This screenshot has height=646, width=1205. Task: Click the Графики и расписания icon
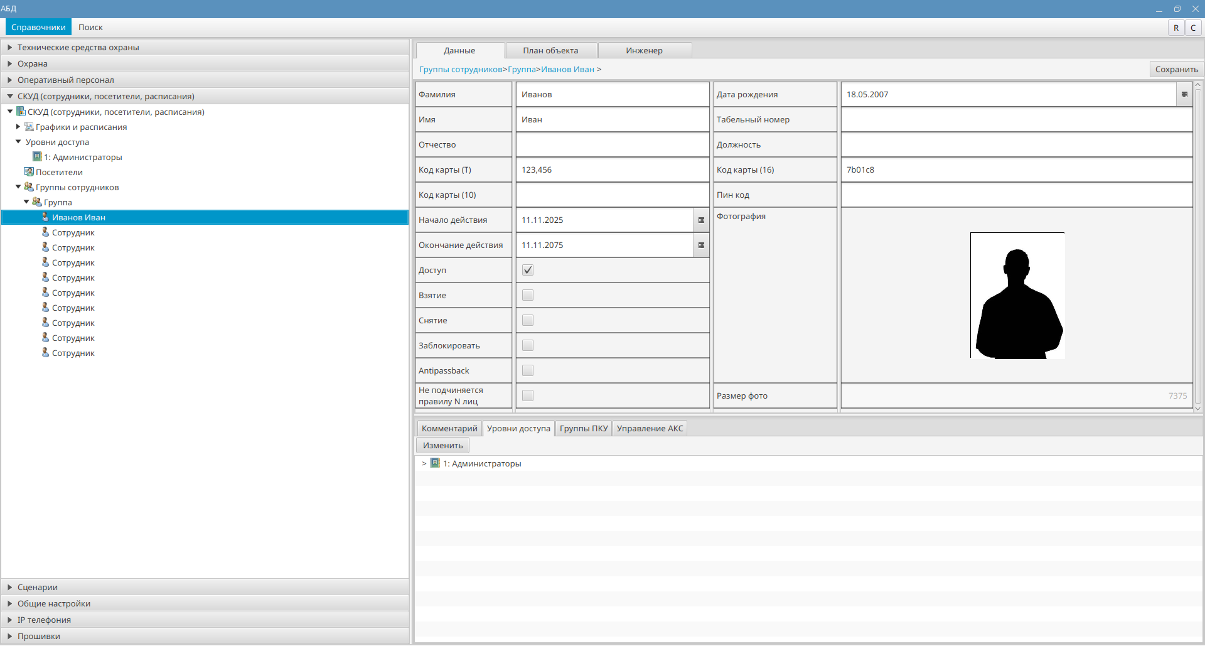click(x=29, y=127)
